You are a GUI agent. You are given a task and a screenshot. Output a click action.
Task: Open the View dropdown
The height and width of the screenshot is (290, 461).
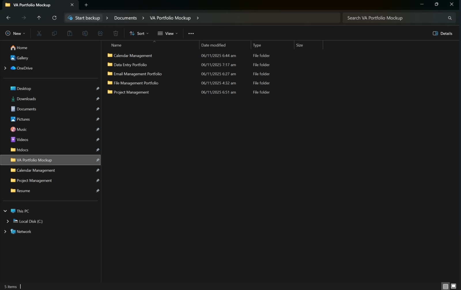[x=168, y=33]
